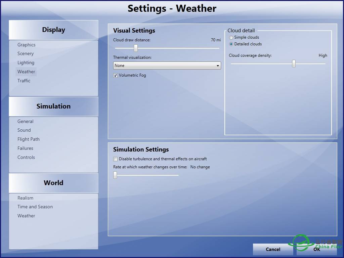Select the Detailed clouds radio button

point(231,44)
